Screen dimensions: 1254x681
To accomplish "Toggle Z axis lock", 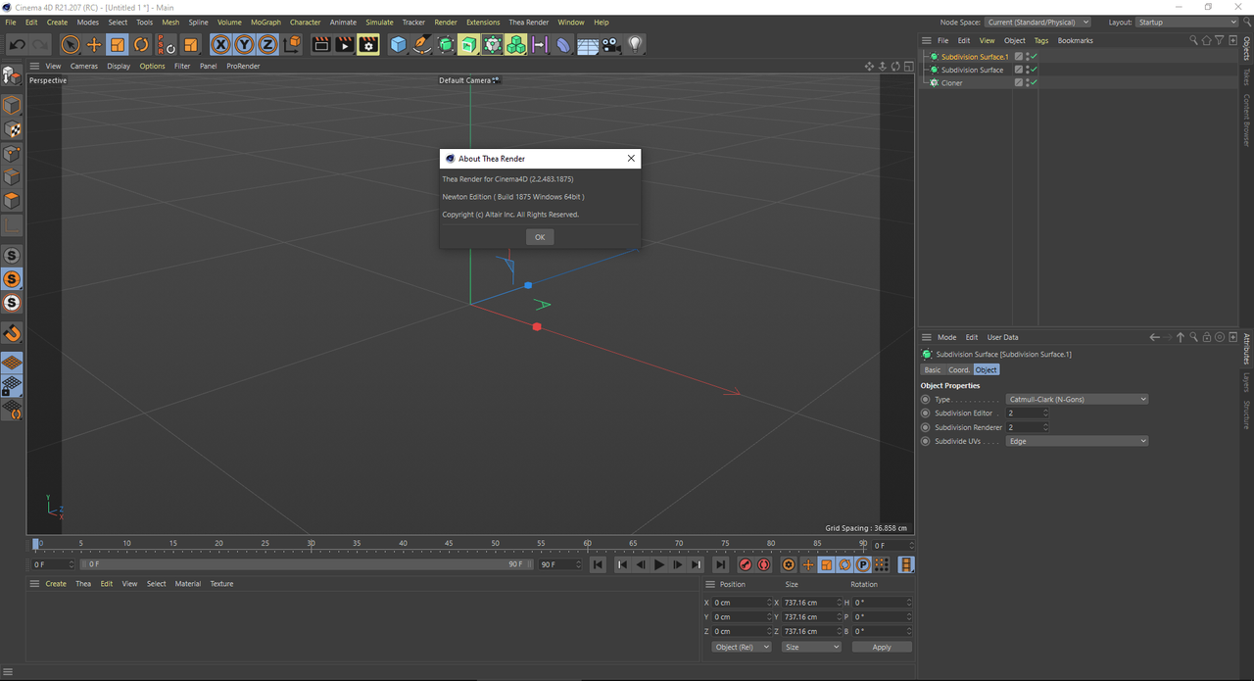I will click(x=267, y=44).
